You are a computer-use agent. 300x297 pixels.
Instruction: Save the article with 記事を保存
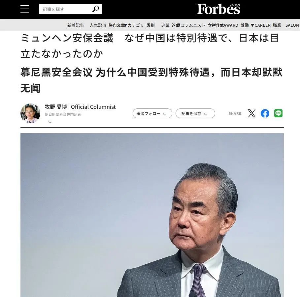(195, 113)
